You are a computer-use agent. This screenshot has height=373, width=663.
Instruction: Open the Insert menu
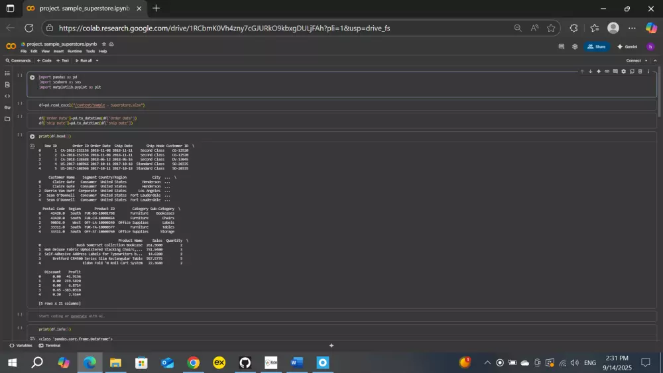click(58, 52)
